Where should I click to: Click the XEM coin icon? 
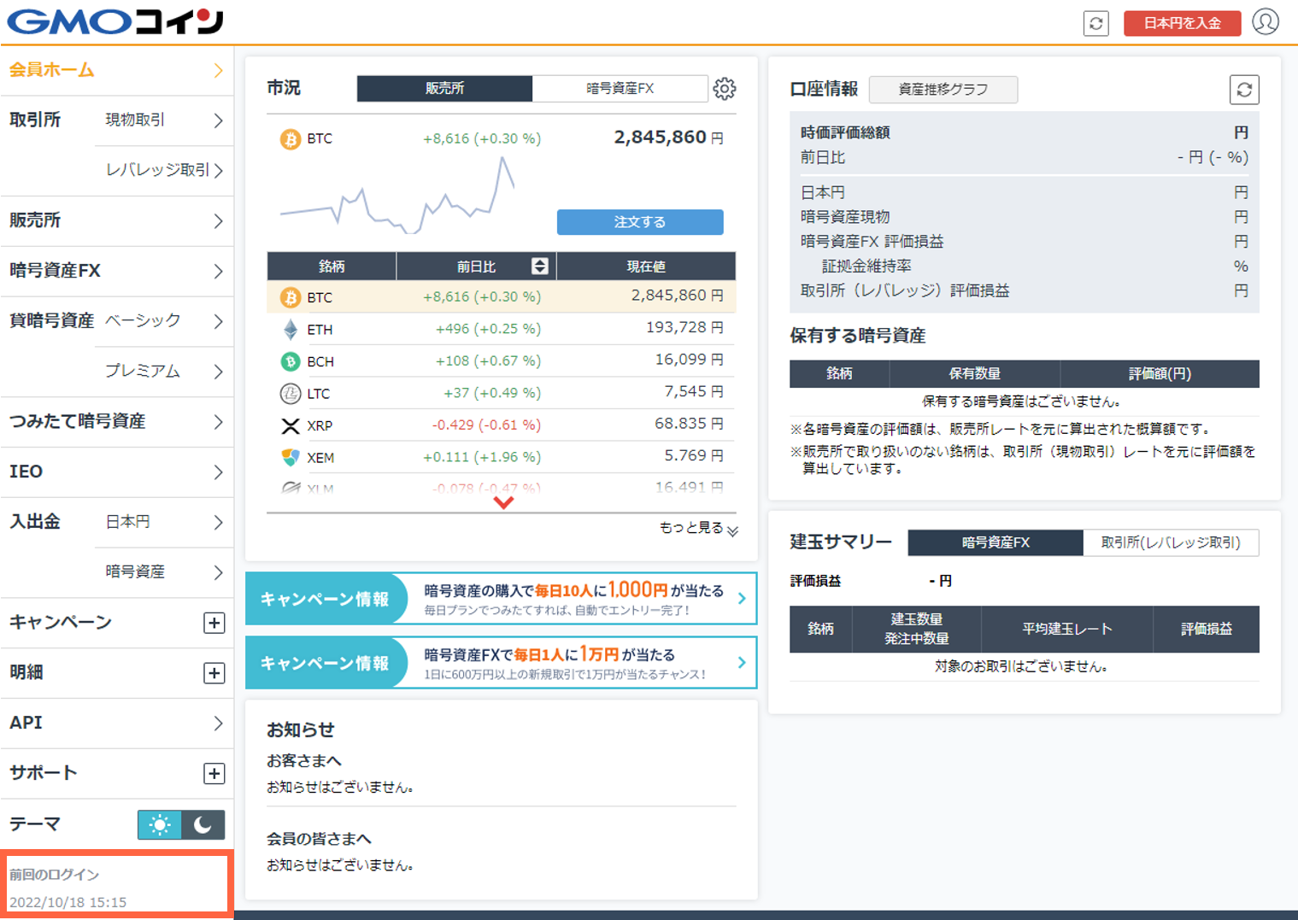pyautogui.click(x=291, y=458)
